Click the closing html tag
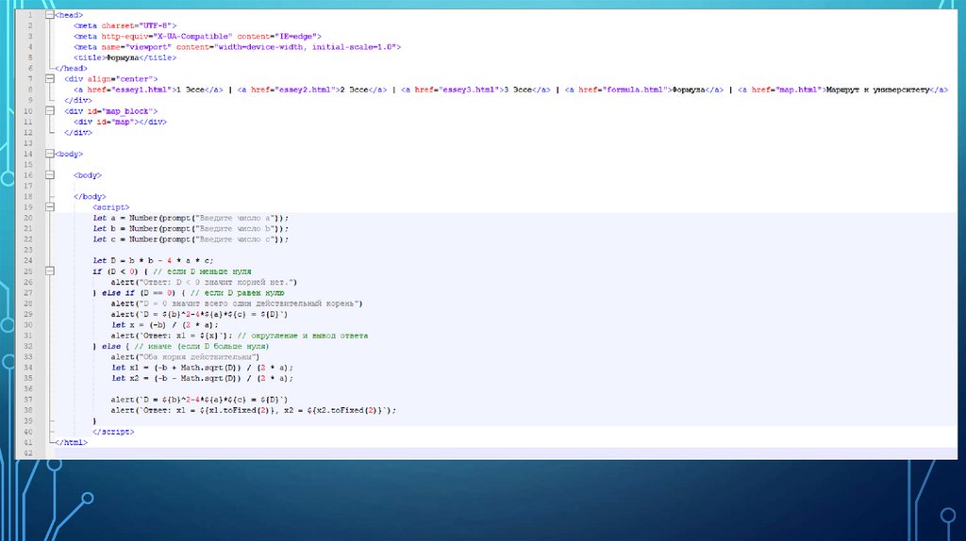The width and height of the screenshot is (966, 541). (71, 442)
